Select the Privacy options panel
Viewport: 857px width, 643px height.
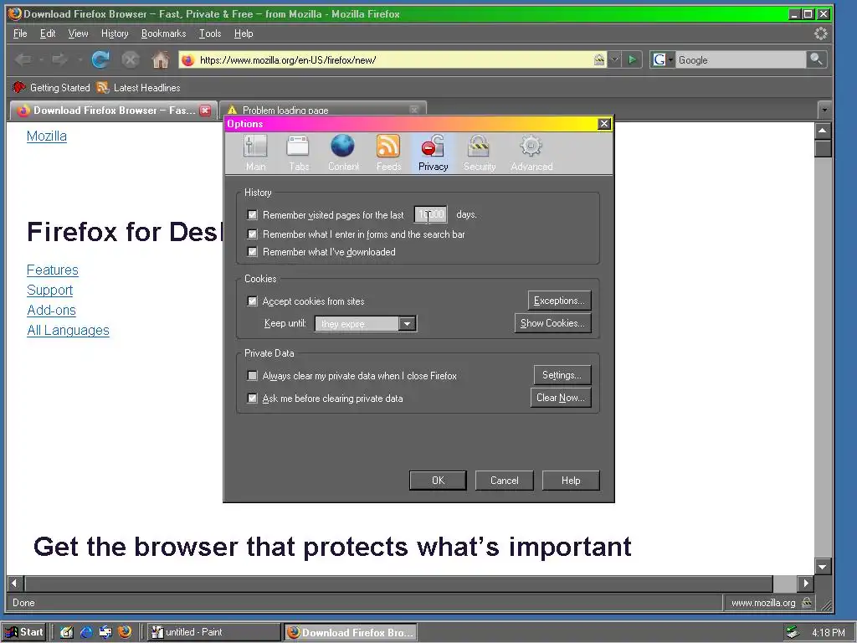tap(433, 153)
